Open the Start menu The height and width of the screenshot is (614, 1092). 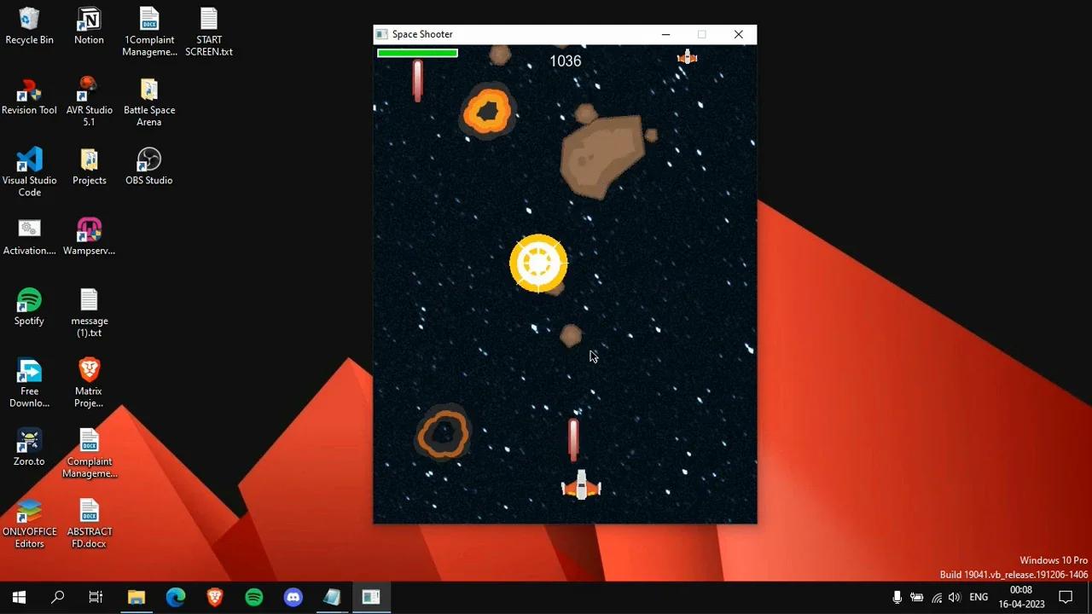[18, 597]
